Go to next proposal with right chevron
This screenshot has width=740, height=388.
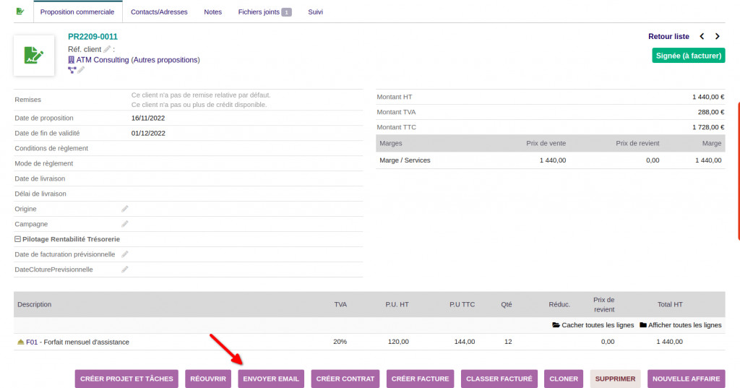coord(717,36)
